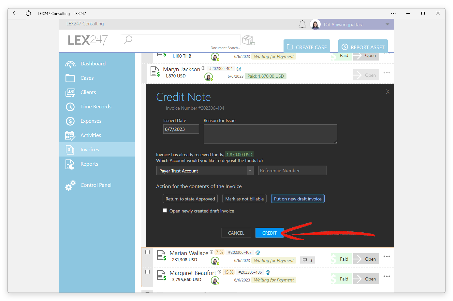Click assignee avatar on Maryn Jackson row

pyautogui.click(x=209, y=77)
